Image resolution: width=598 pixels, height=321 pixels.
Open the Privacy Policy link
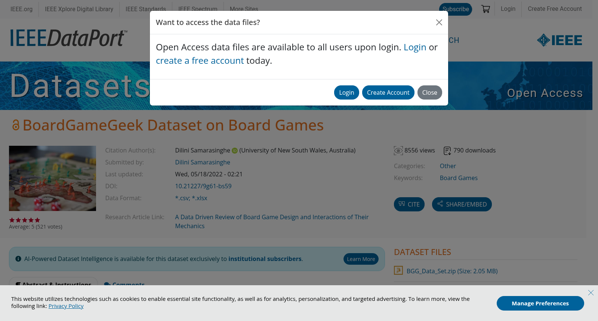tap(66, 306)
